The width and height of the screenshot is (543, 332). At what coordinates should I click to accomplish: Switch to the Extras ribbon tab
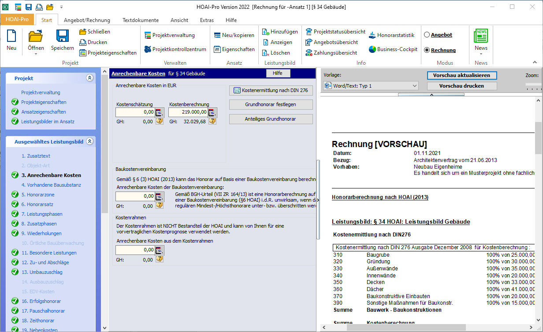point(207,20)
